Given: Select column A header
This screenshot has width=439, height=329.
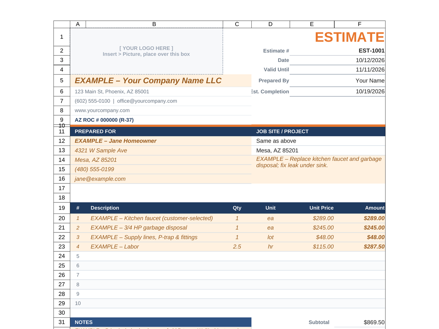Looking at the screenshot, I should (x=78, y=24).
